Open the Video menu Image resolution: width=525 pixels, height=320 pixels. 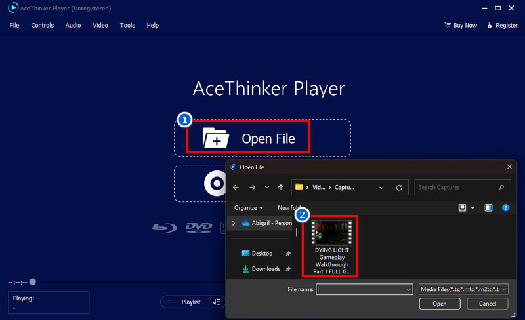pyautogui.click(x=100, y=25)
